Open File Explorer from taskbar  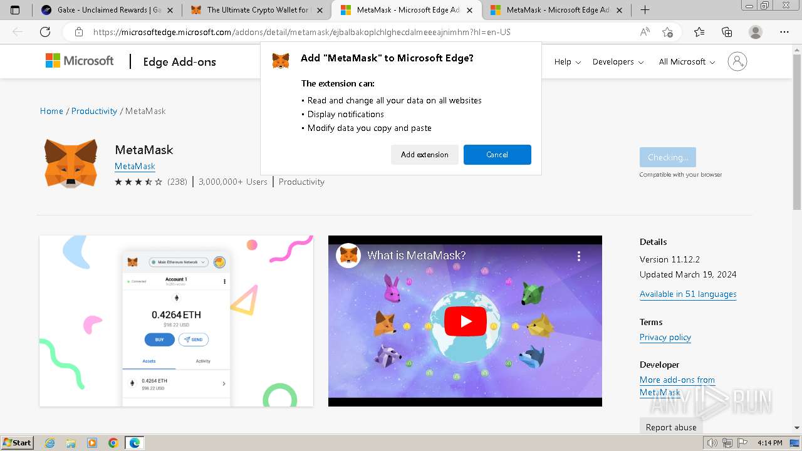click(x=71, y=443)
